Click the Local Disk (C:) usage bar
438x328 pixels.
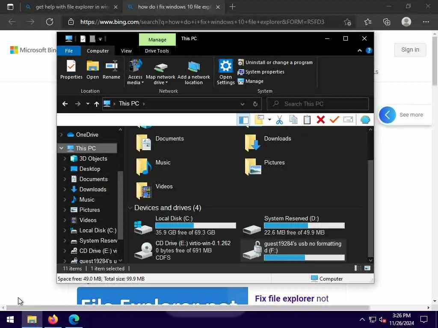point(195,225)
